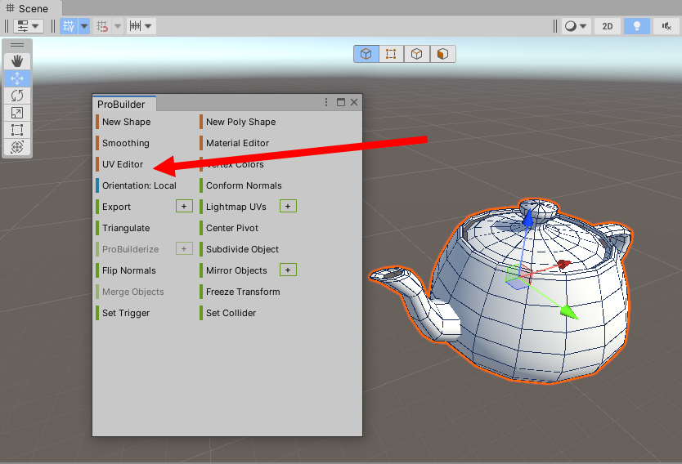Screen dimensions: 682x464
Task: Select the Hand view tool
Action: tap(17, 61)
